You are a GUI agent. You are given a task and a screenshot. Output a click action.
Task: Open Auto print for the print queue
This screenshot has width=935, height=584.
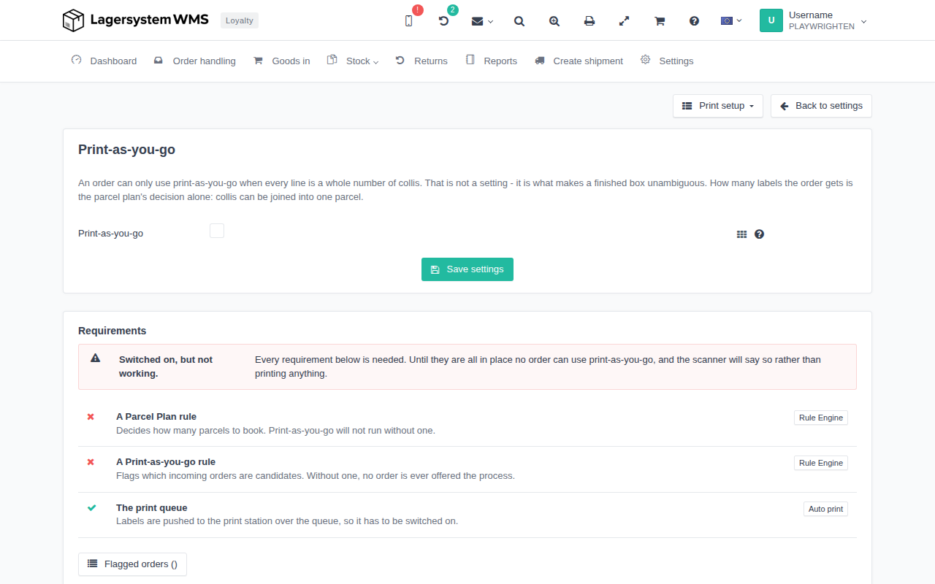825,509
